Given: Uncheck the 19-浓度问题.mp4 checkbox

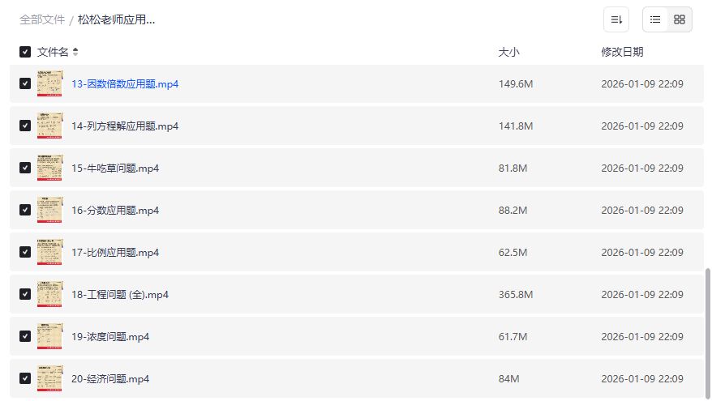Looking at the screenshot, I should (25, 336).
